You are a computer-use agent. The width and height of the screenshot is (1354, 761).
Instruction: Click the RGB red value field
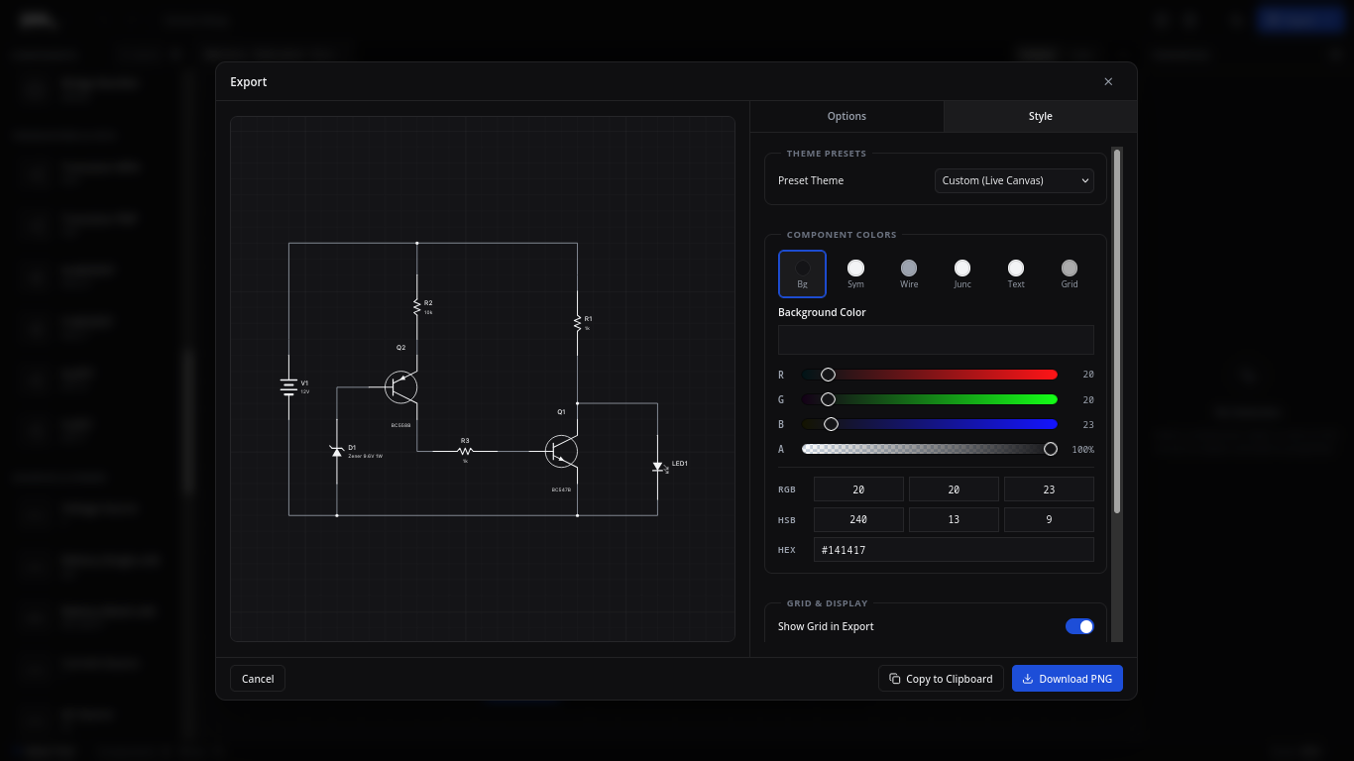click(x=858, y=489)
